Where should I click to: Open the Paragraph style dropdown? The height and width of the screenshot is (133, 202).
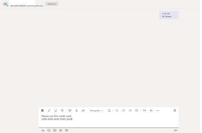tap(97, 110)
